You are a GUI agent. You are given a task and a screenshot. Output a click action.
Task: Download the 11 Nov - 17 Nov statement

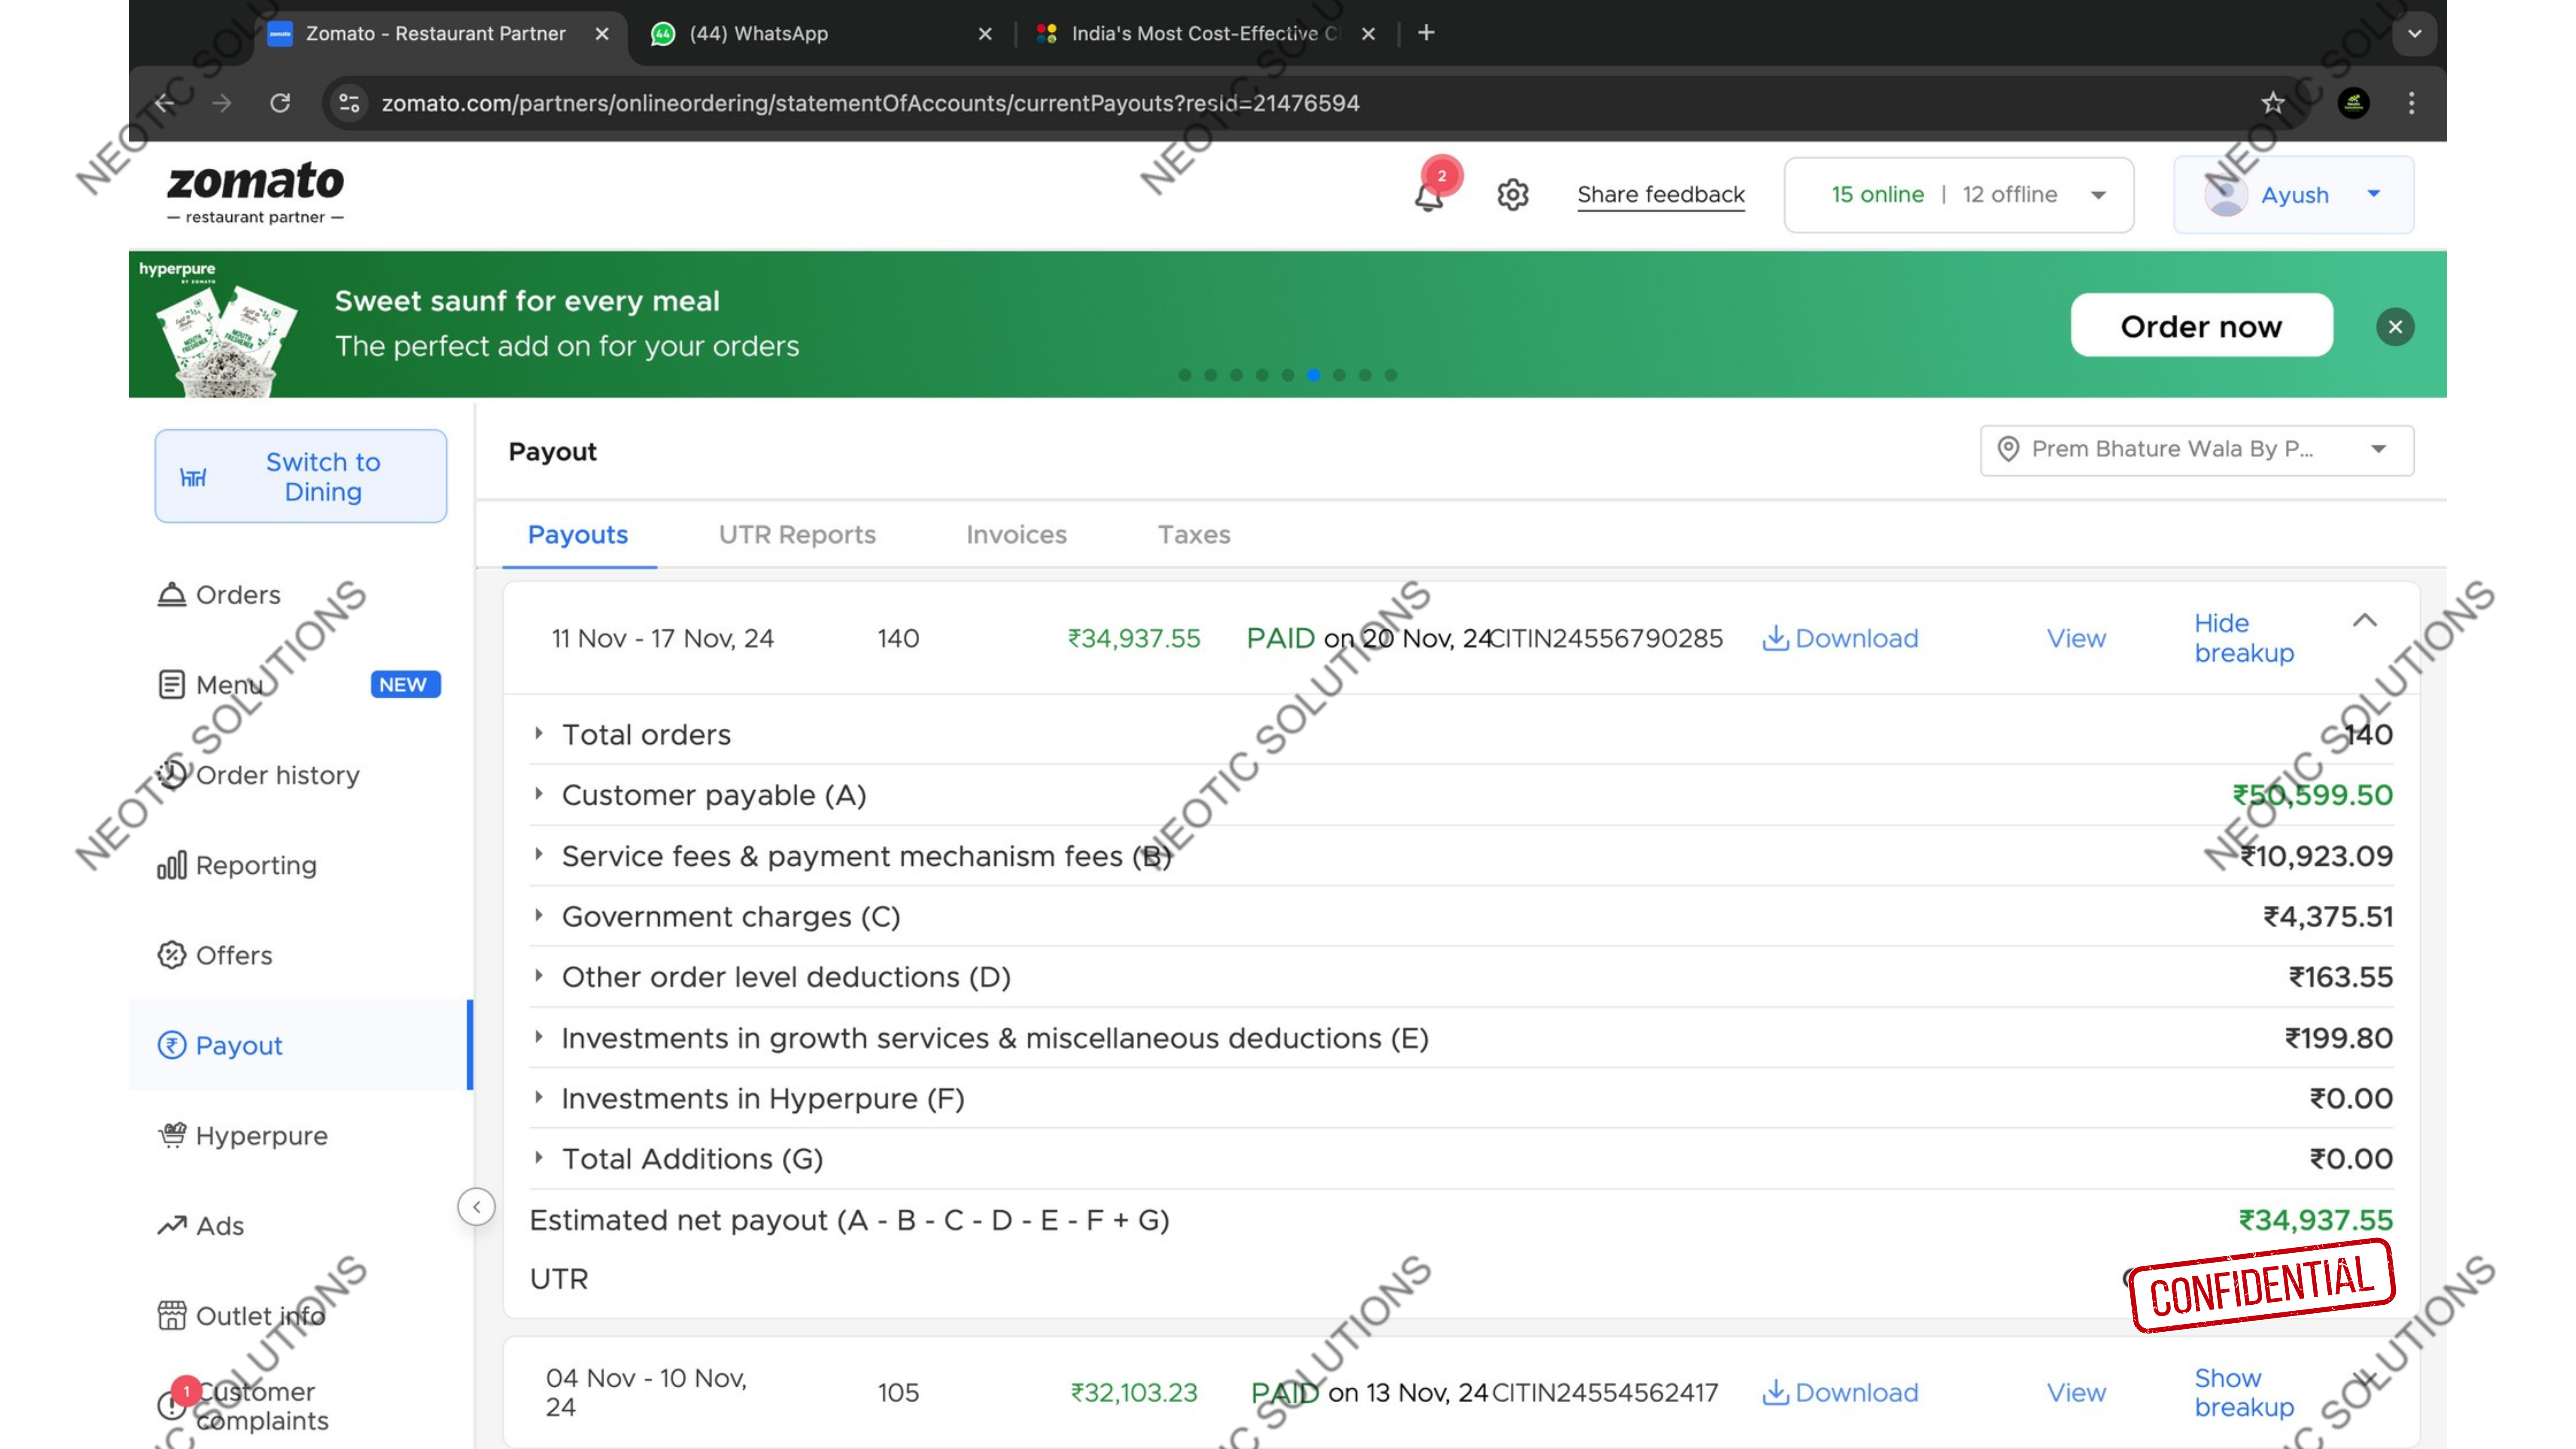click(1840, 638)
